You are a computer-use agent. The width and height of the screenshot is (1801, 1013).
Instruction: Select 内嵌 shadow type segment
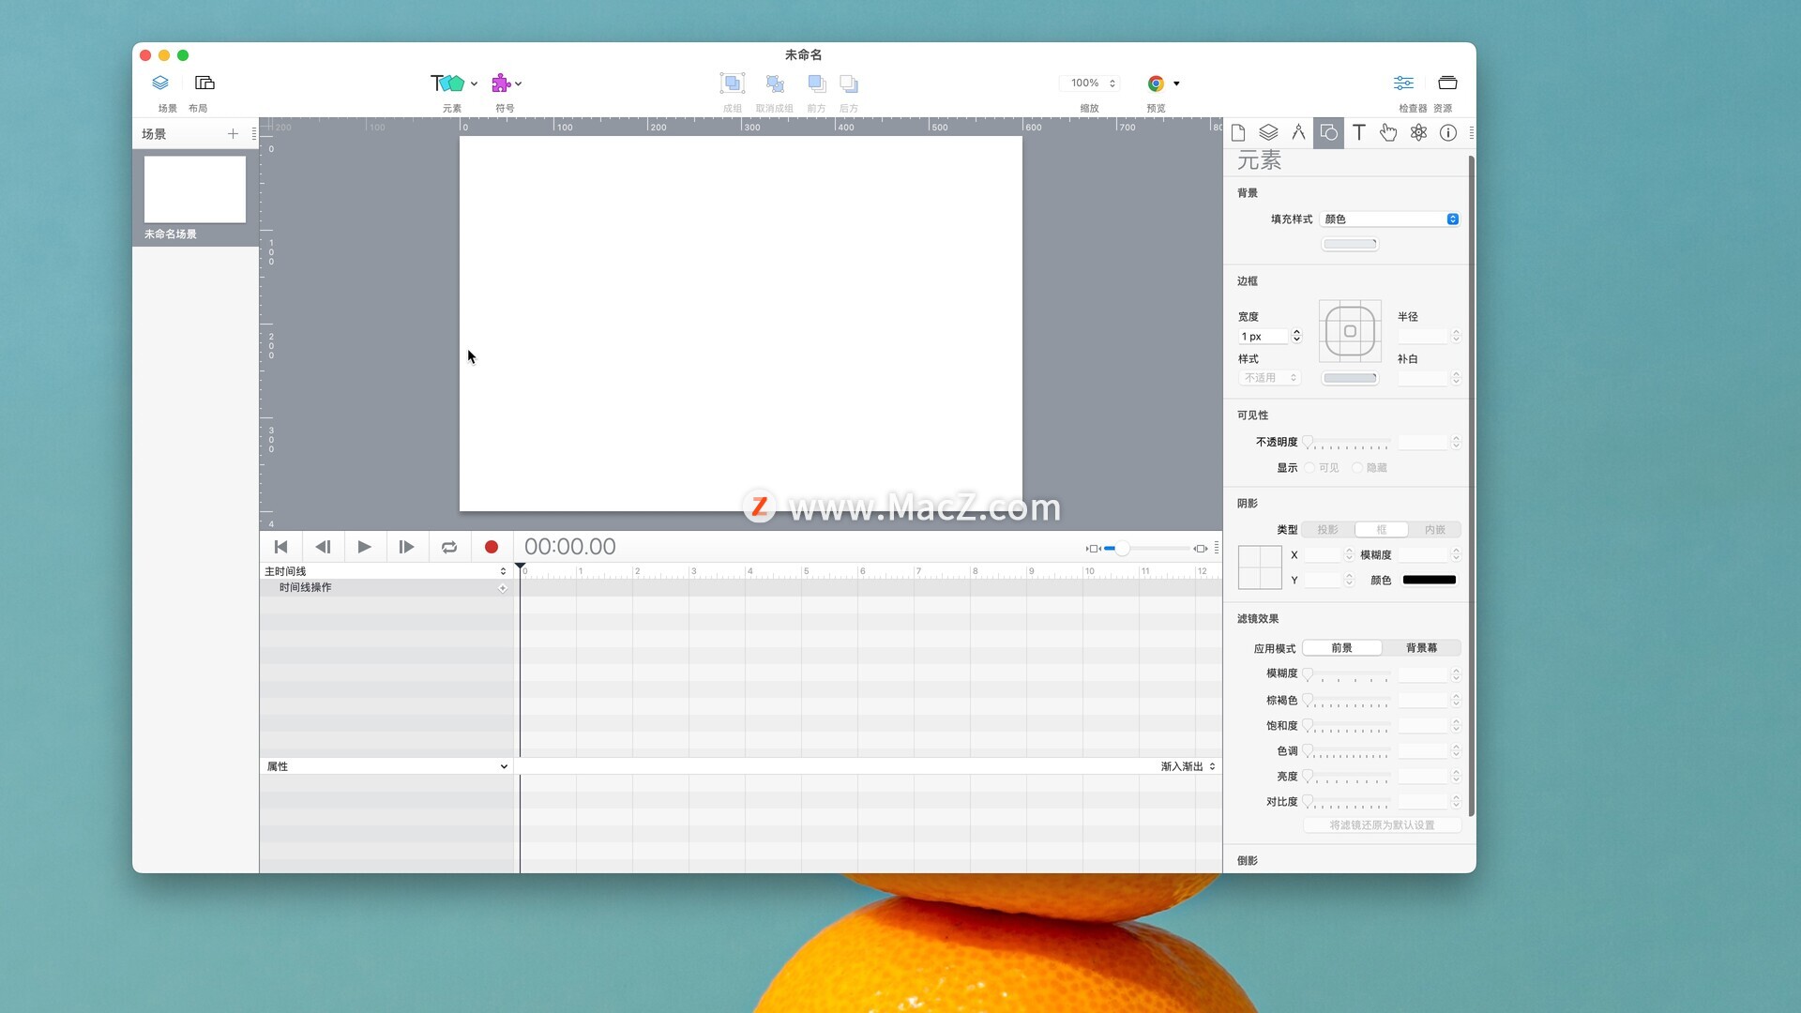[x=1434, y=530]
